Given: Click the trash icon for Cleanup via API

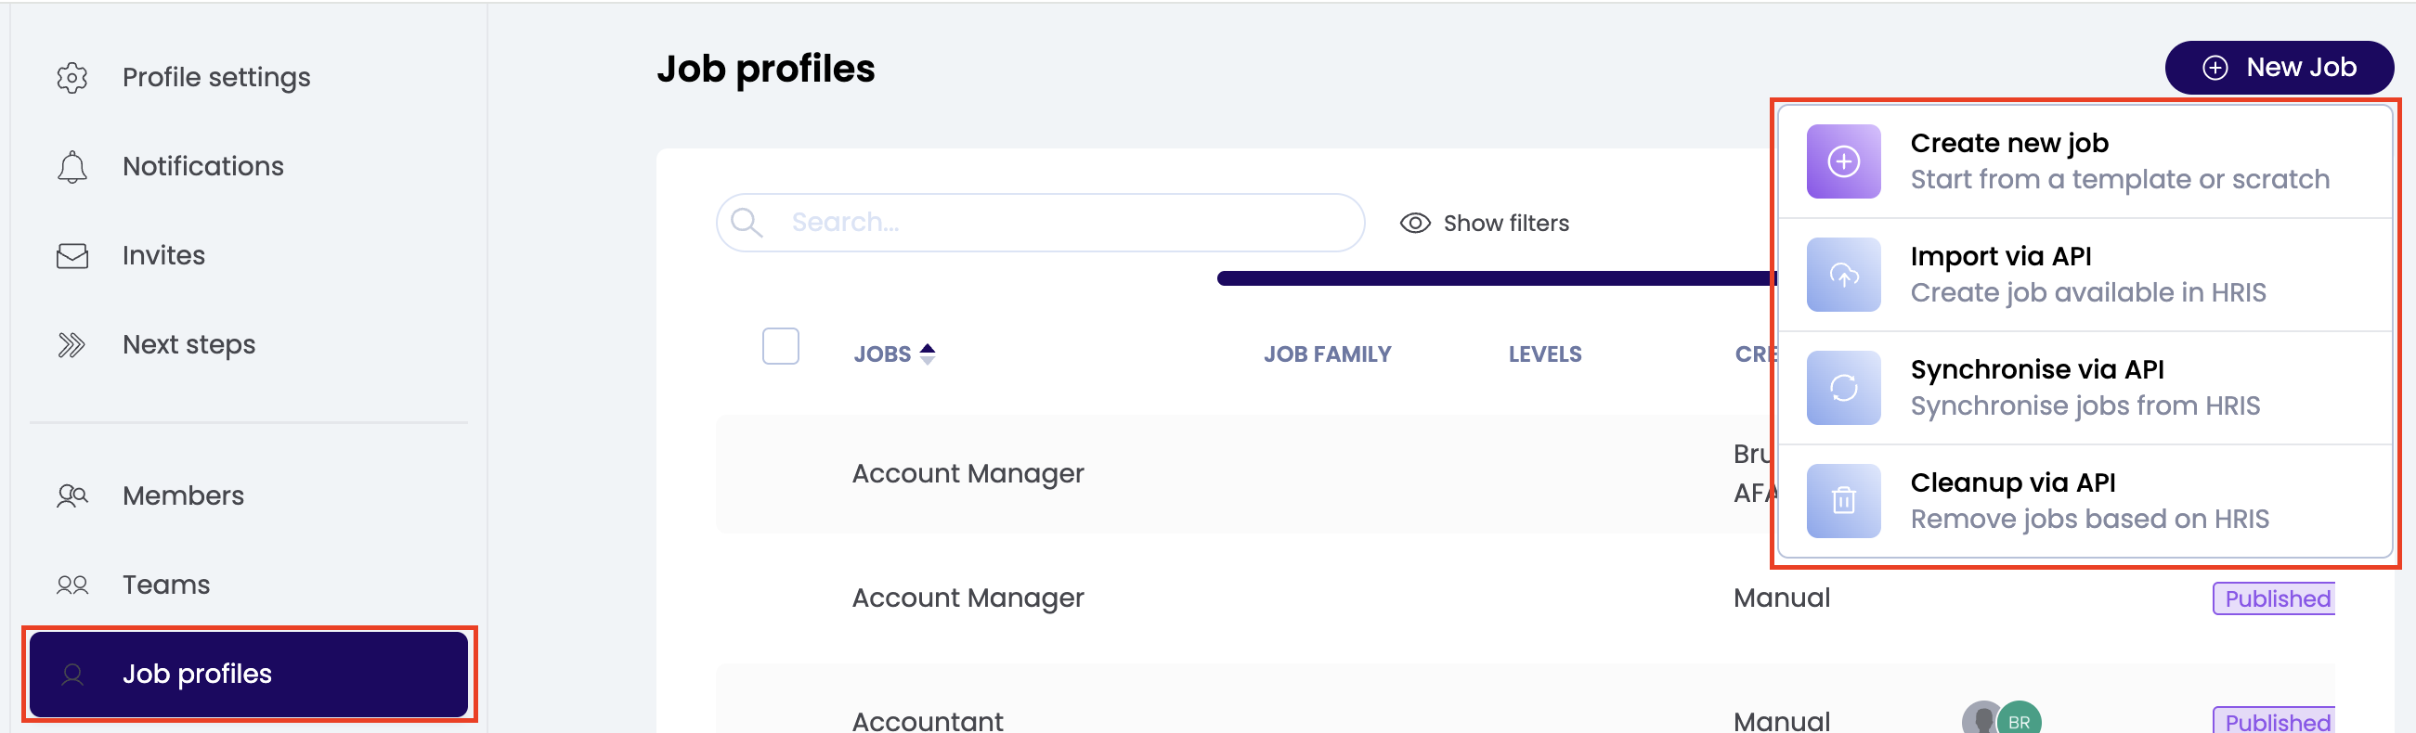Looking at the screenshot, I should [1842, 500].
